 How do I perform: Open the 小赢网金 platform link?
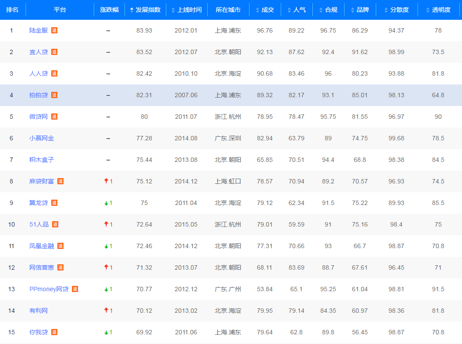(x=42, y=138)
